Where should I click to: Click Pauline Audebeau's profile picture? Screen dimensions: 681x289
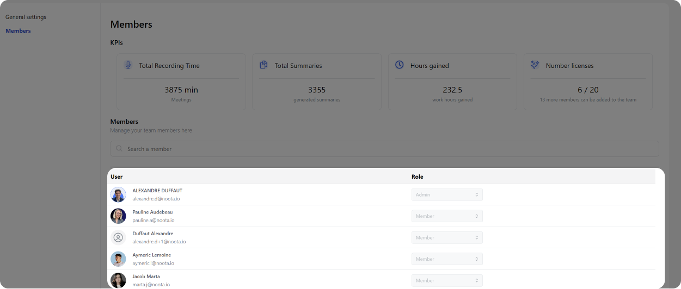click(118, 216)
